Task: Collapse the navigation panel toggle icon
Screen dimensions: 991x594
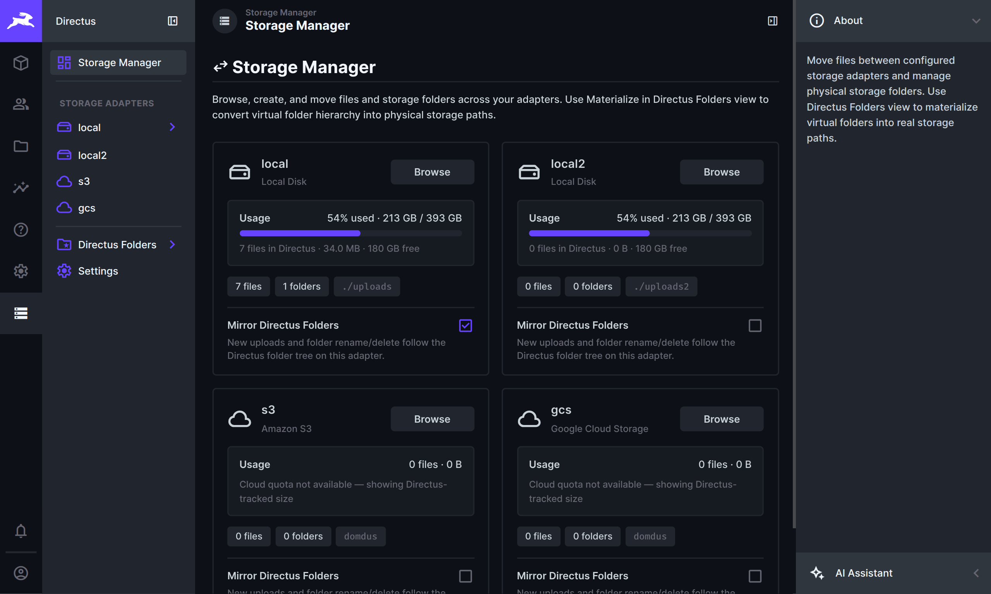Action: pyautogui.click(x=172, y=21)
